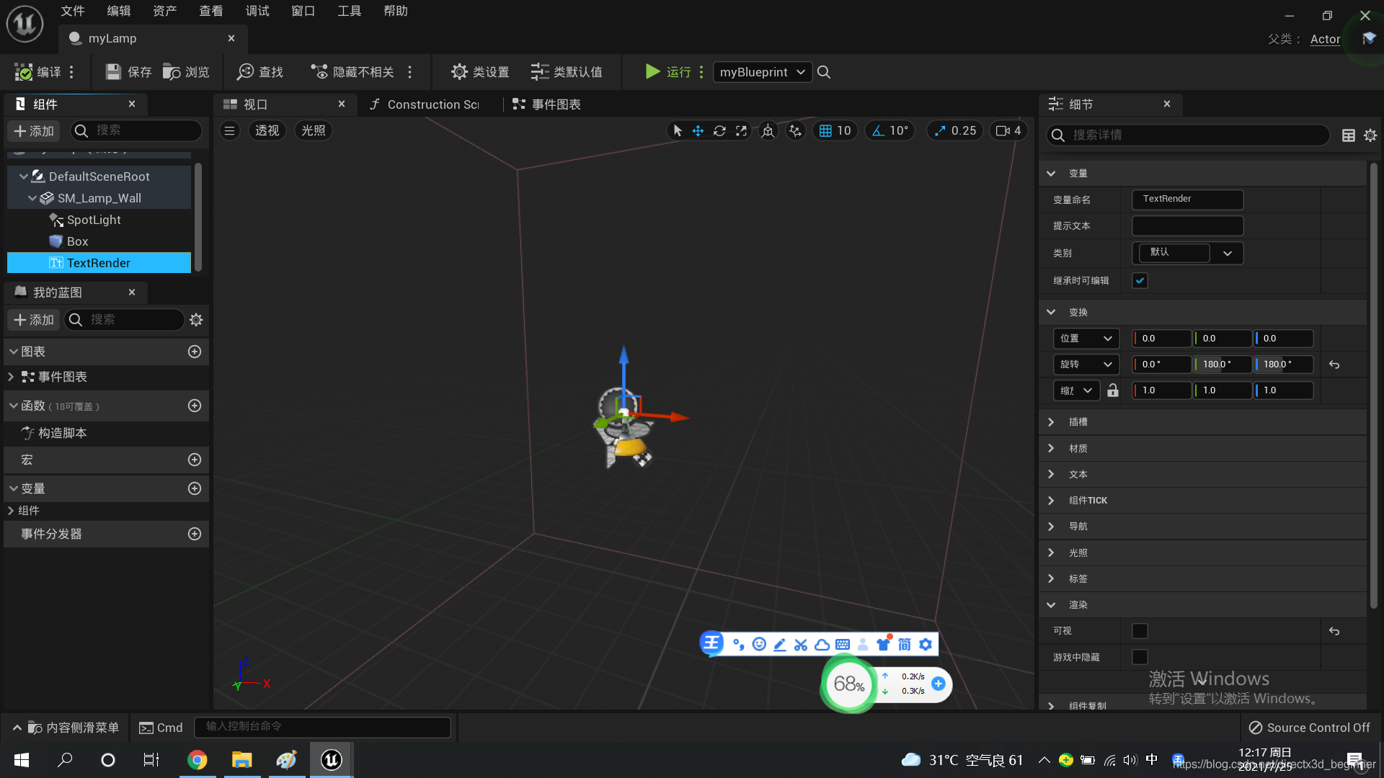Click the Actor parent class link

[1325, 39]
